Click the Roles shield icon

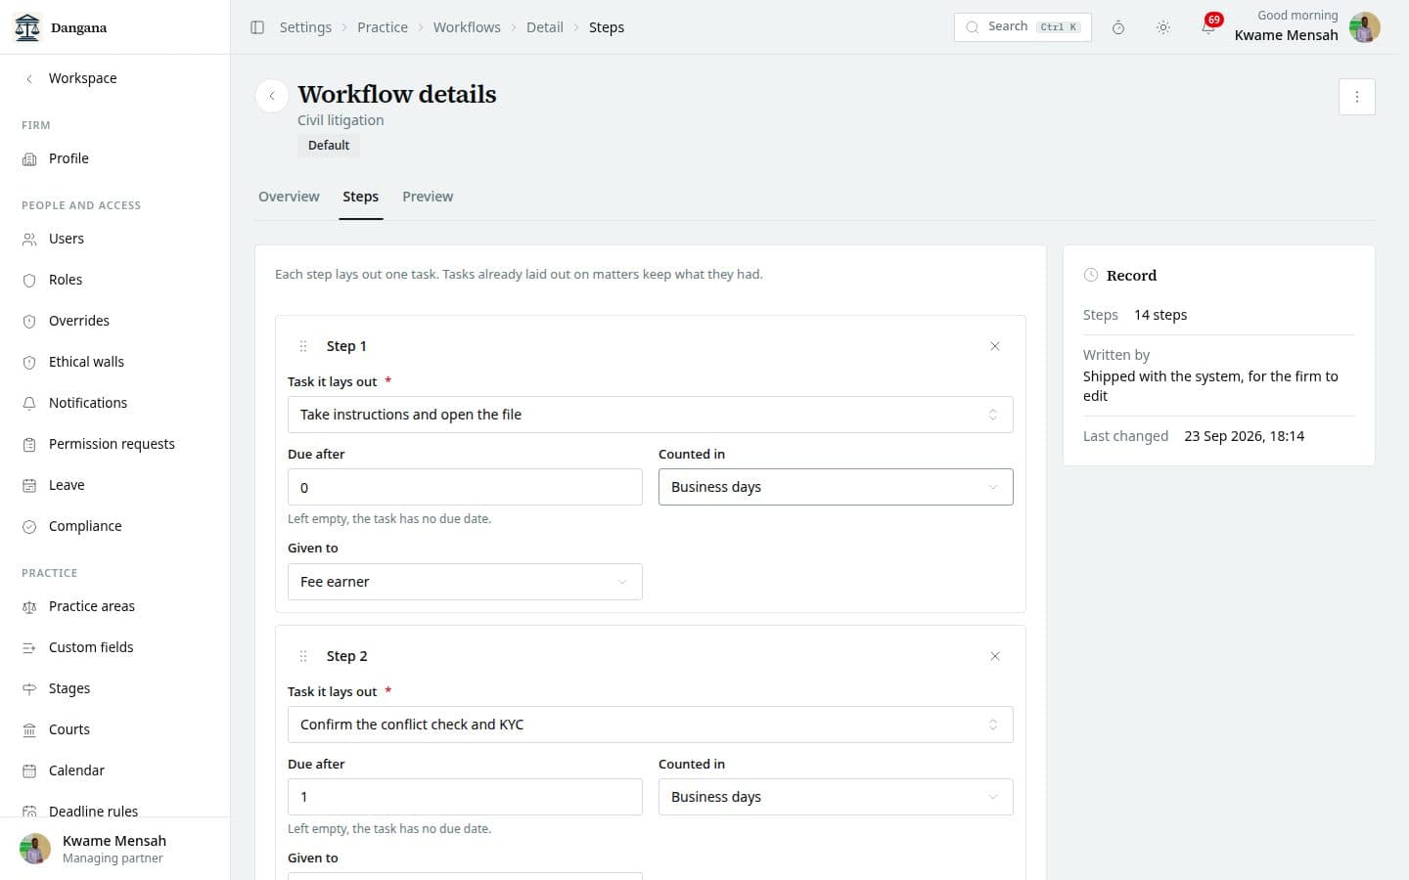click(29, 280)
